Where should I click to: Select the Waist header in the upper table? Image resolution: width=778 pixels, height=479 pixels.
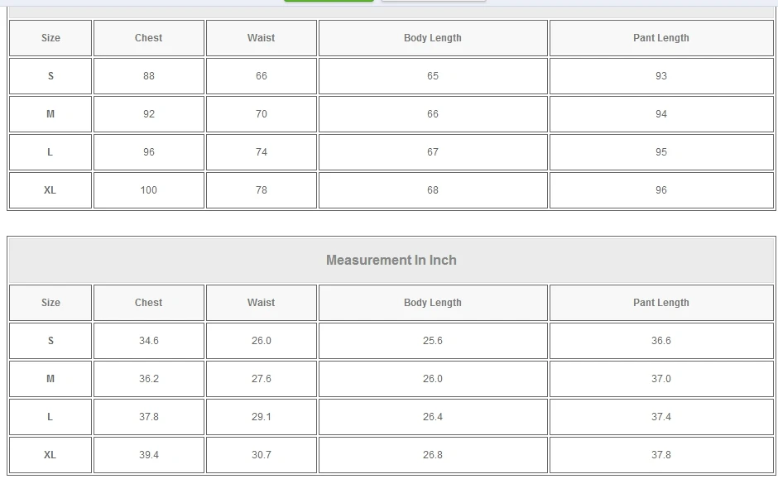pyautogui.click(x=262, y=38)
